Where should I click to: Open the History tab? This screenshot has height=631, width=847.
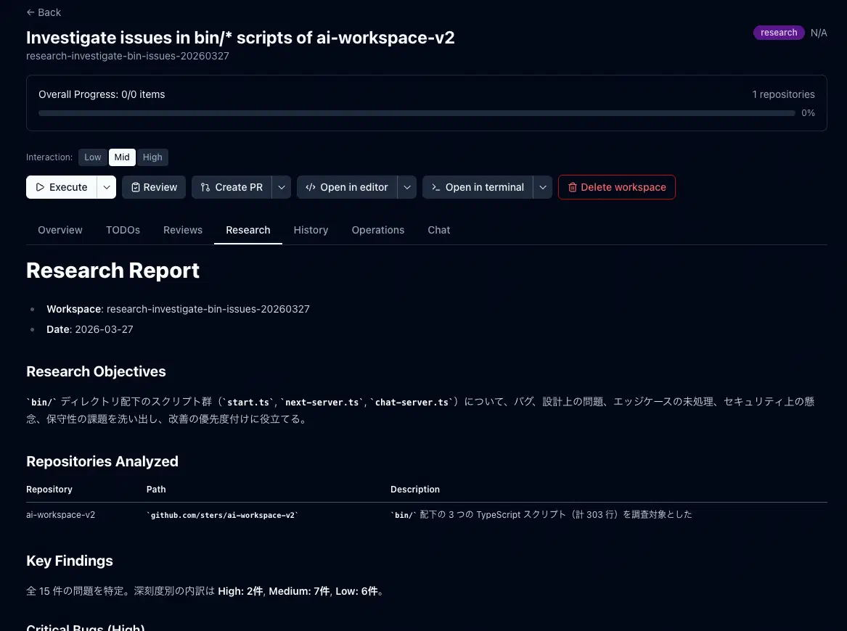(x=311, y=230)
